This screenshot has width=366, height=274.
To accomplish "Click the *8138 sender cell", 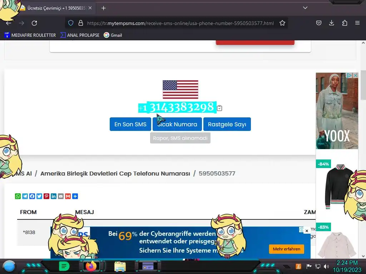I will [29, 232].
